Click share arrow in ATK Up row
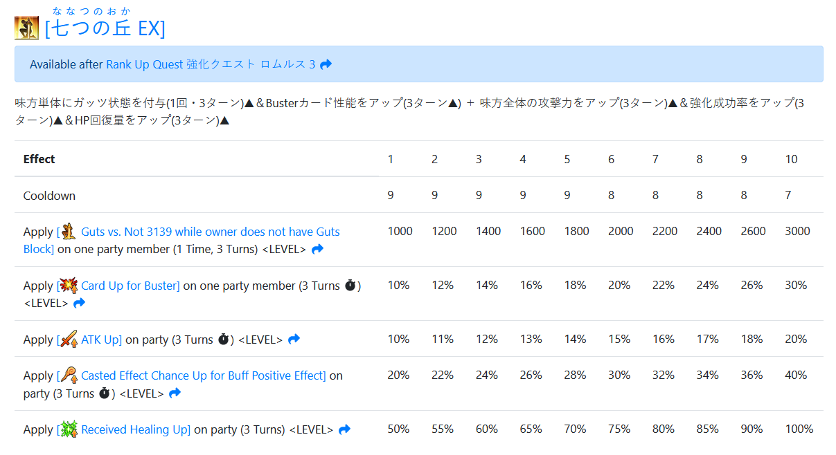836x455 pixels. pyautogui.click(x=294, y=339)
